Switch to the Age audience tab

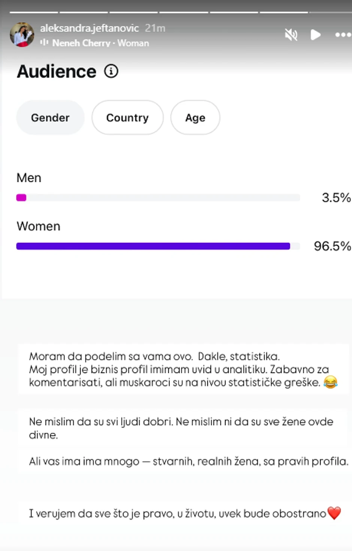pos(195,118)
